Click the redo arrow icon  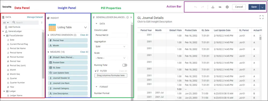[203, 7]
